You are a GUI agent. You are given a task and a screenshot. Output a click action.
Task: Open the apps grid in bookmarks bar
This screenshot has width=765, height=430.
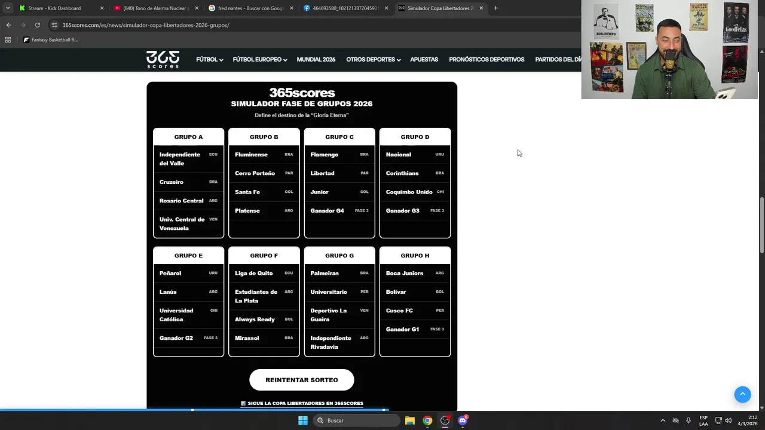8,40
